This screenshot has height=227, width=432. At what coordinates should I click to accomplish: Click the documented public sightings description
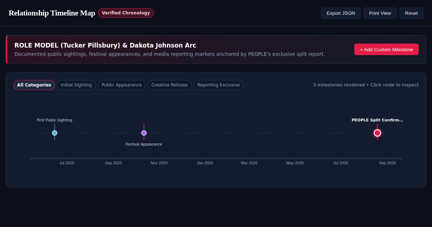click(170, 54)
